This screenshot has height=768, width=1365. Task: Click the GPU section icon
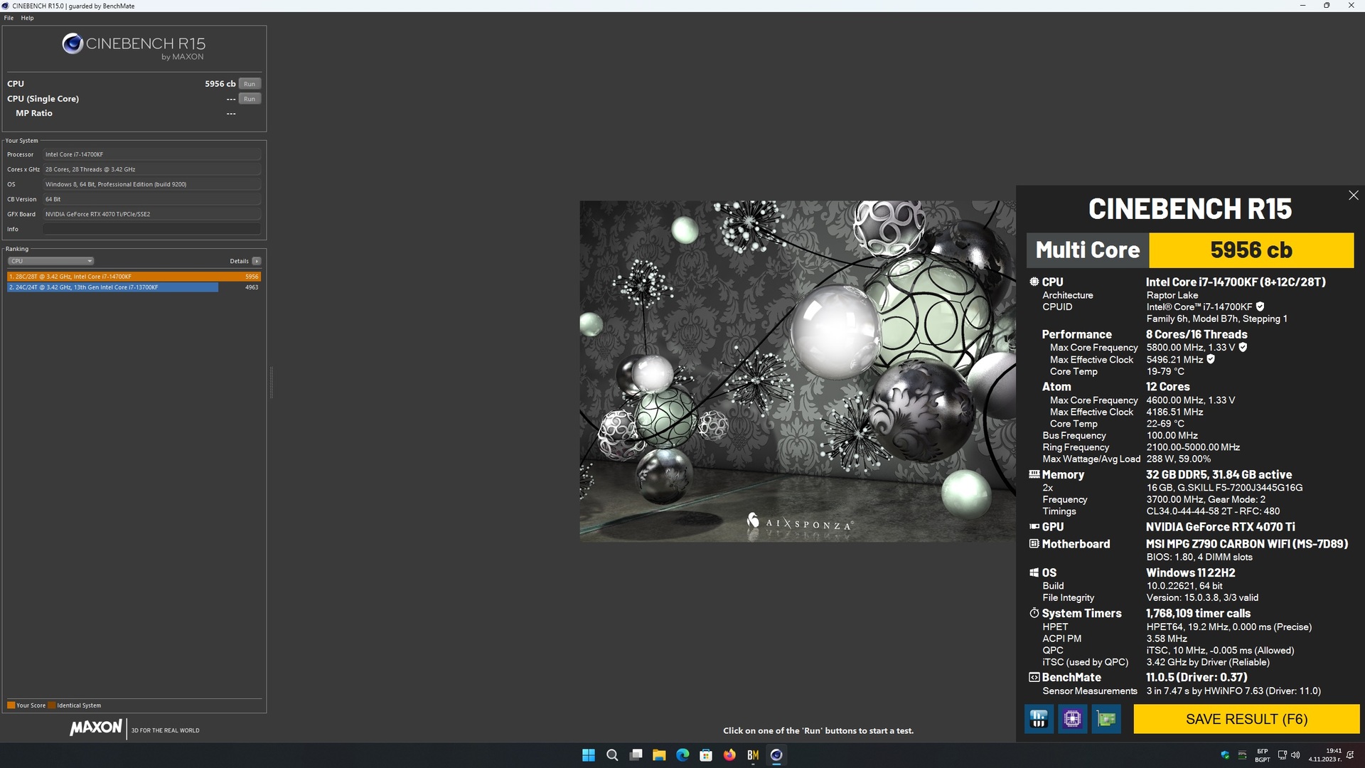tap(1034, 527)
